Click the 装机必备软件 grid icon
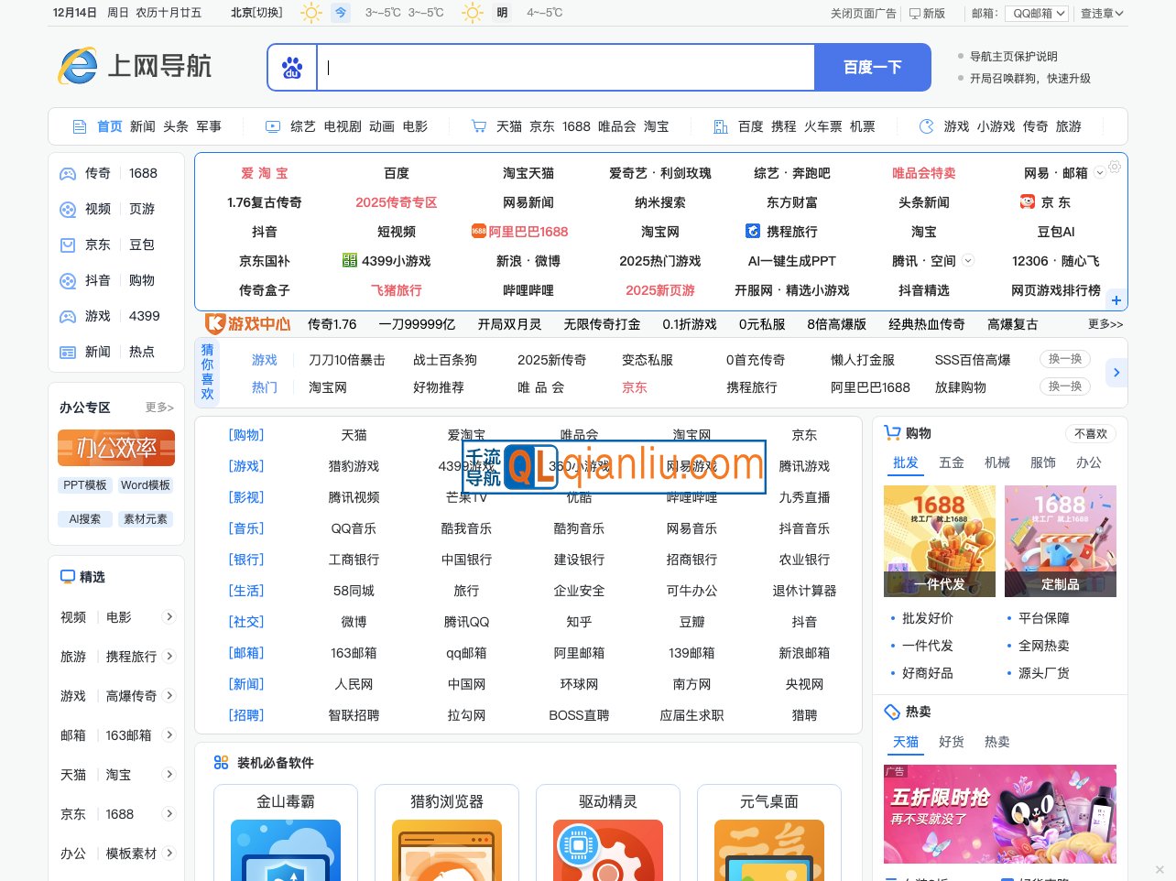 pyautogui.click(x=221, y=762)
